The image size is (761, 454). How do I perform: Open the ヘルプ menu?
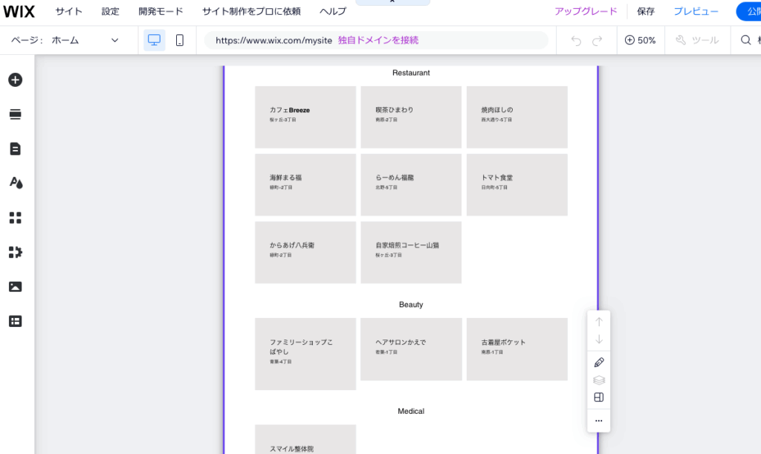point(331,11)
